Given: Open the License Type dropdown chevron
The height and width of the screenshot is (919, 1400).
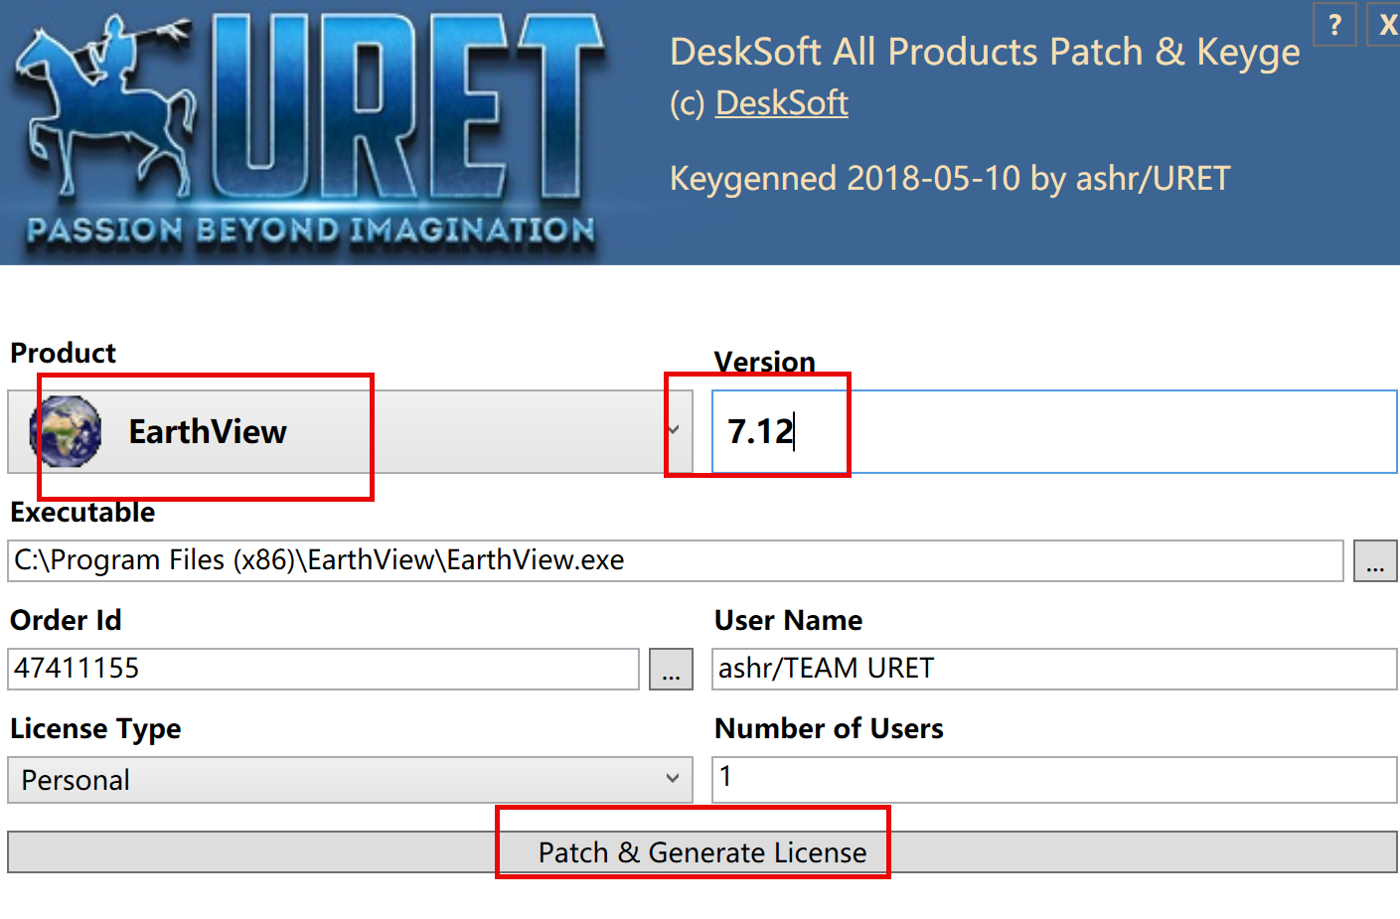Looking at the screenshot, I should (673, 779).
